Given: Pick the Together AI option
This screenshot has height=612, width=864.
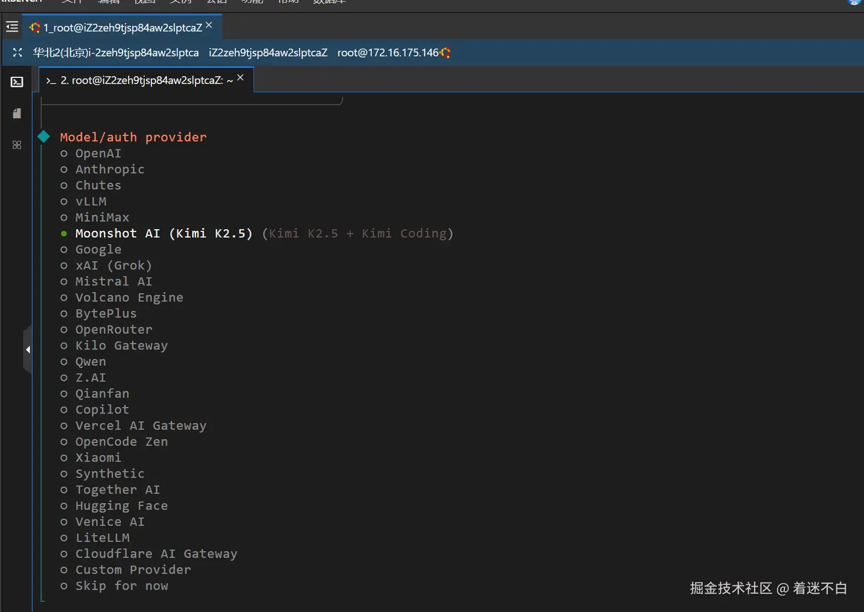Looking at the screenshot, I should pos(110,490).
